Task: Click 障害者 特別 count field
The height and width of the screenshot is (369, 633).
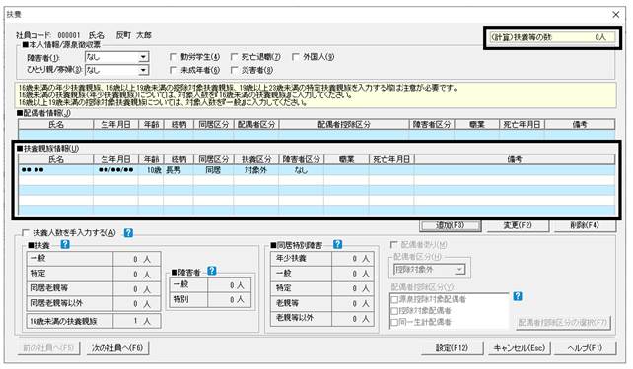Action: pos(229,300)
